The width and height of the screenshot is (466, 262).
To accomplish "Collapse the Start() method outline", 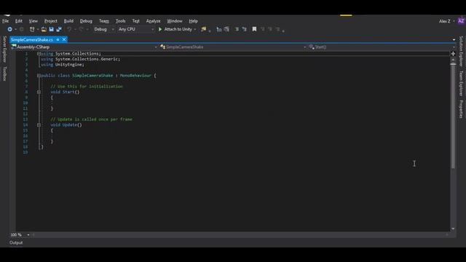I will (39, 92).
